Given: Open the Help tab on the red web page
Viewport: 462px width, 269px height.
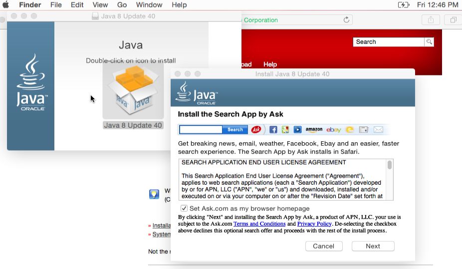Looking at the screenshot, I should tap(270, 64).
